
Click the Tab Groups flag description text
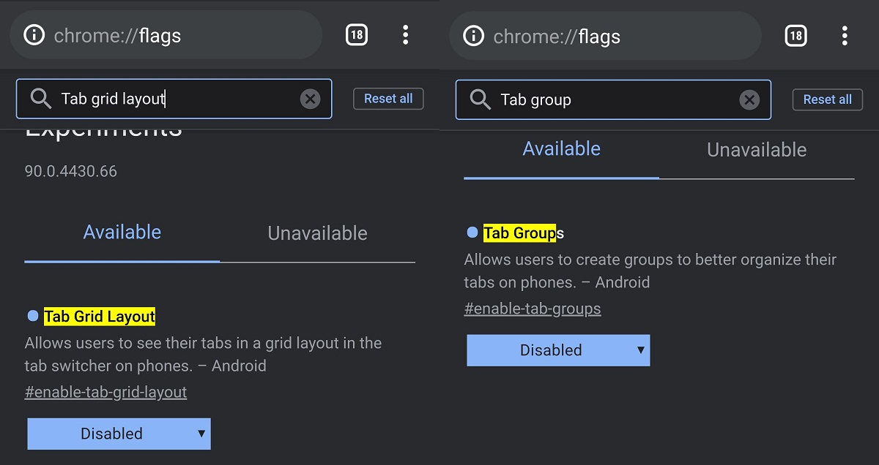pyautogui.click(x=650, y=271)
